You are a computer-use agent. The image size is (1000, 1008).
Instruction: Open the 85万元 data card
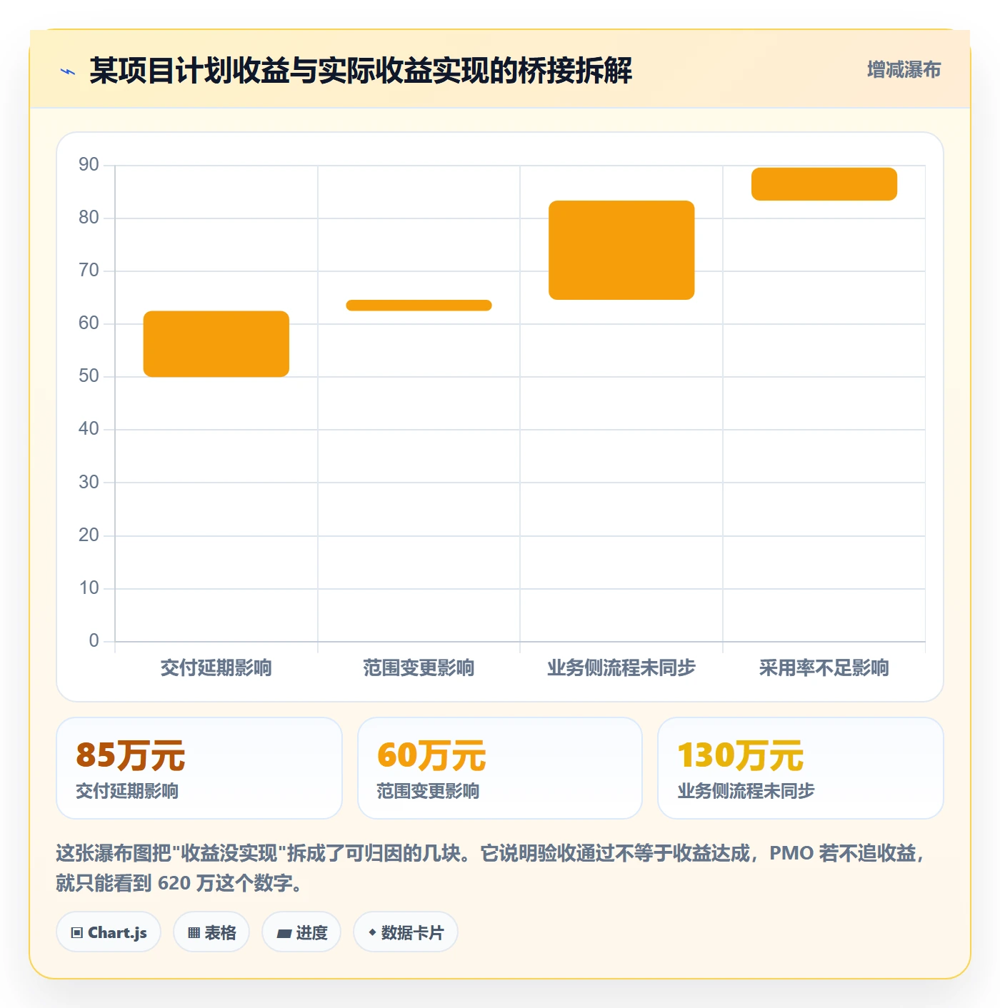[199, 768]
